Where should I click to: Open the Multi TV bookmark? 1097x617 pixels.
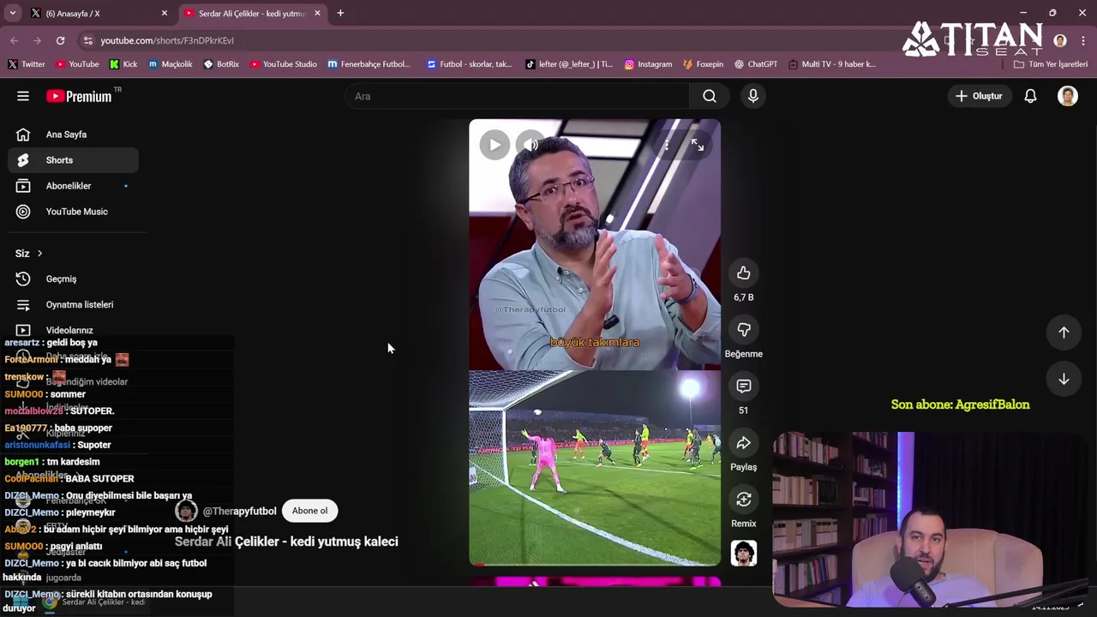click(831, 64)
